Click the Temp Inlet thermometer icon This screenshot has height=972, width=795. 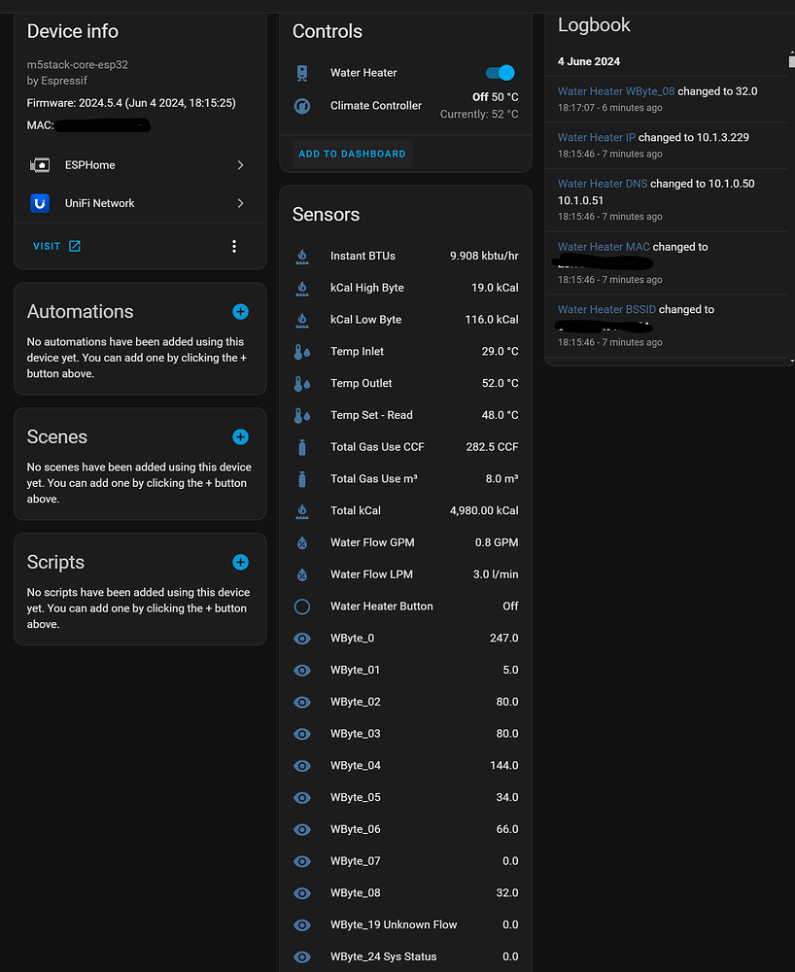302,351
